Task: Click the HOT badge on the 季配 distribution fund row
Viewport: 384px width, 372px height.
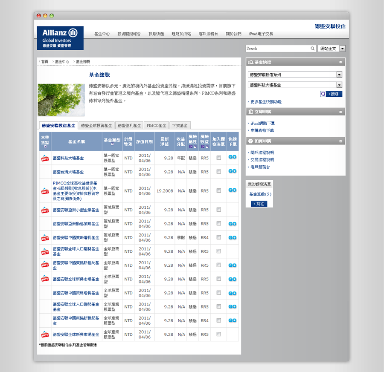Action: [x=45, y=238]
